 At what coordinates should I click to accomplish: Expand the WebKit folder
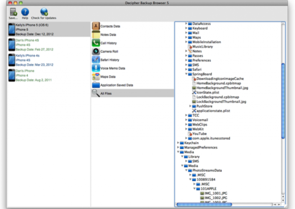pyautogui.click(x=186, y=129)
